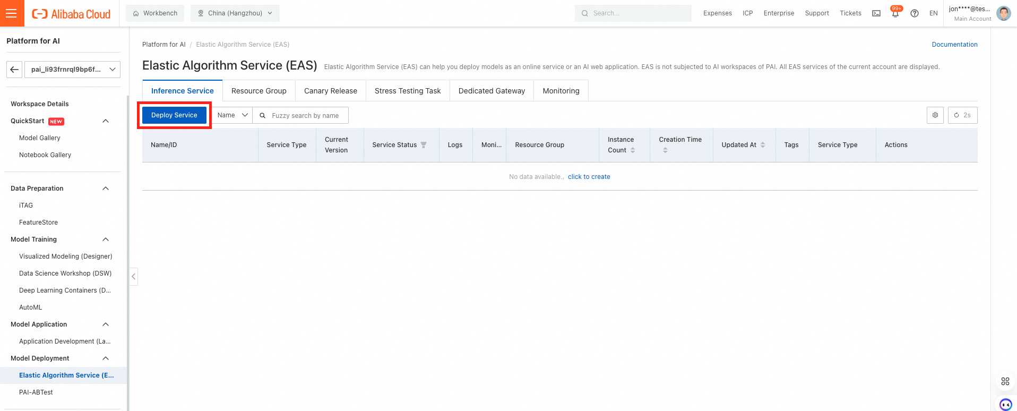Collapse the Model Application section
Viewport: 1017px width, 411px height.
[x=106, y=324]
